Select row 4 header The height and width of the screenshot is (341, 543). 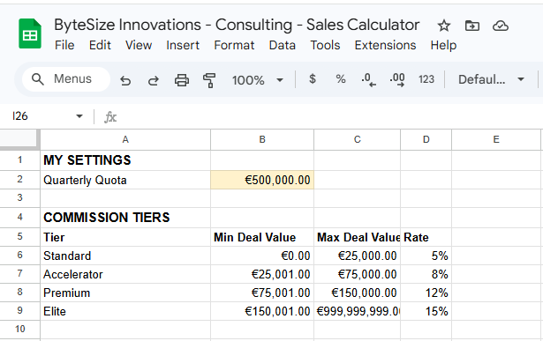(19, 218)
